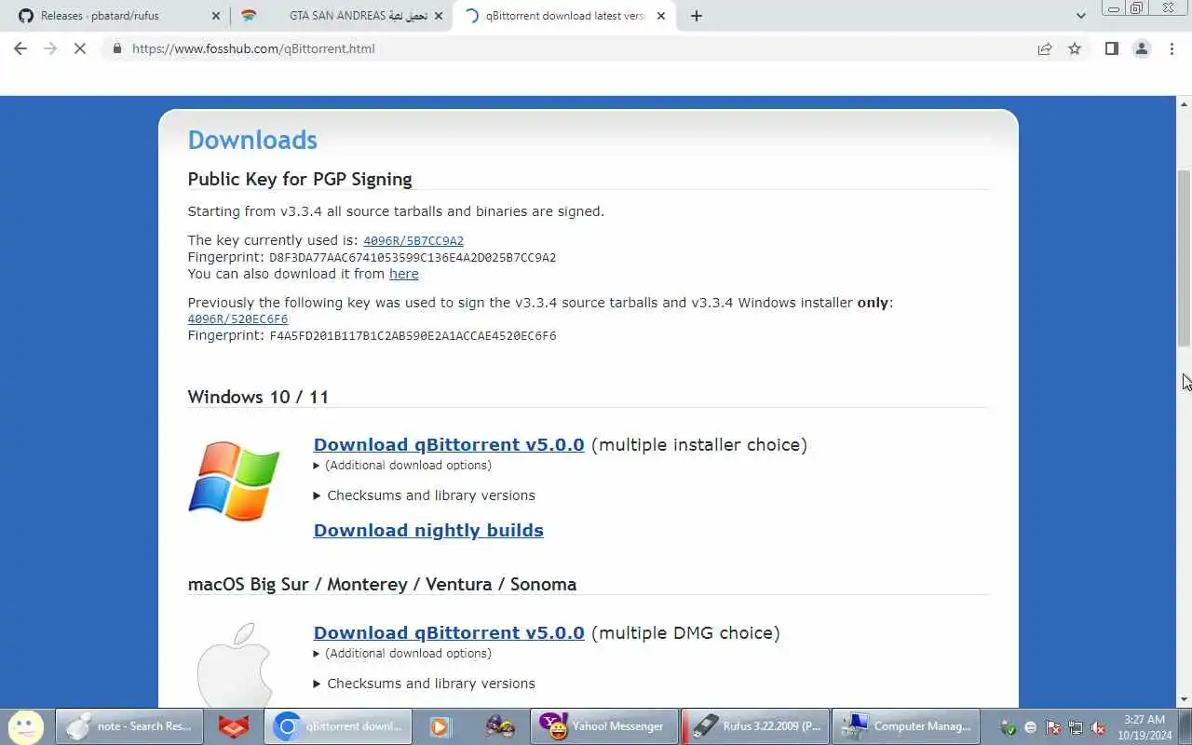Open the Start button in taskbar

click(25, 726)
